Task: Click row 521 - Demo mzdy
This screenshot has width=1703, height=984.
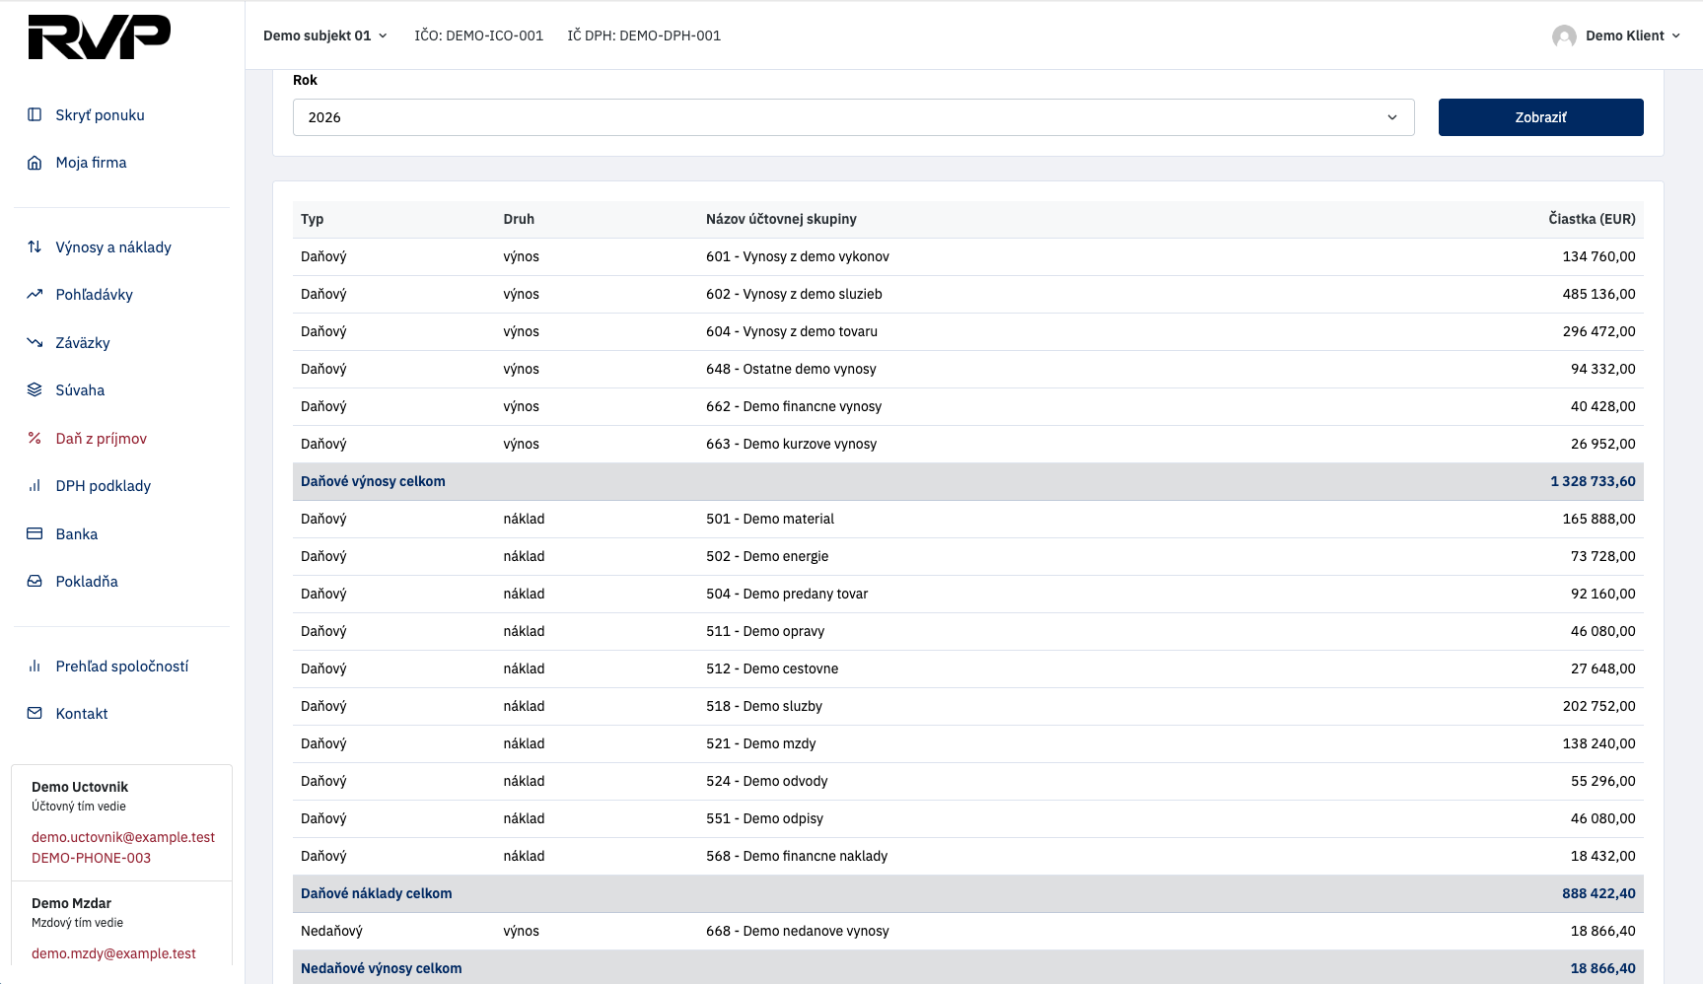Action: [968, 743]
